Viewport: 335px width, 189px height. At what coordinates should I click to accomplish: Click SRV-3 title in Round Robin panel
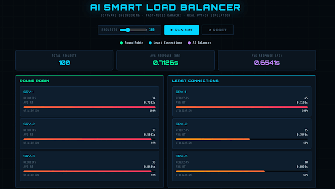[x=29, y=156]
